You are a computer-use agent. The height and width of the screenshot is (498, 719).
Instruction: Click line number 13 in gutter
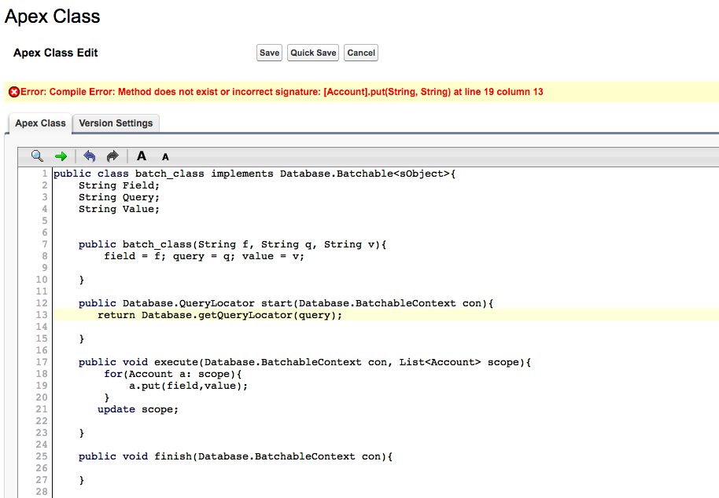[x=42, y=315]
